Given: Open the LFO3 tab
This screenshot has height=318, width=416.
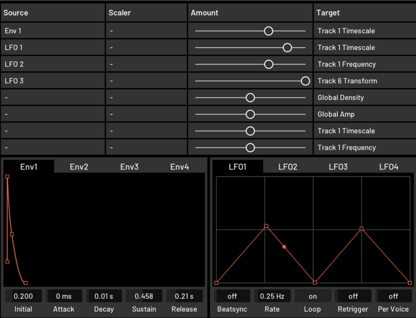Looking at the screenshot, I should point(338,167).
